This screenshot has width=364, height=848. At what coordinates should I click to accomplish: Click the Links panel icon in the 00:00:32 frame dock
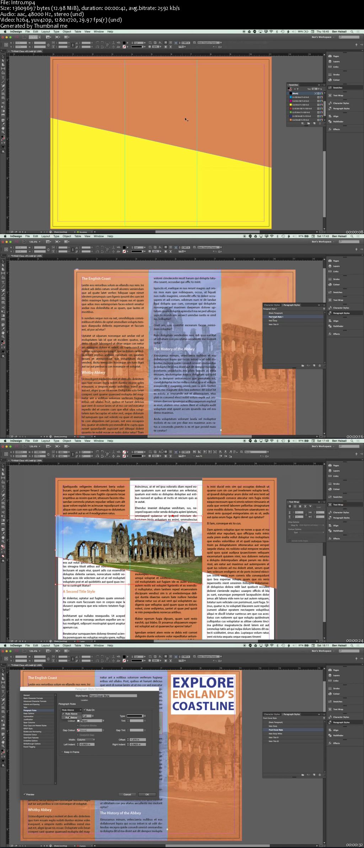330,681
